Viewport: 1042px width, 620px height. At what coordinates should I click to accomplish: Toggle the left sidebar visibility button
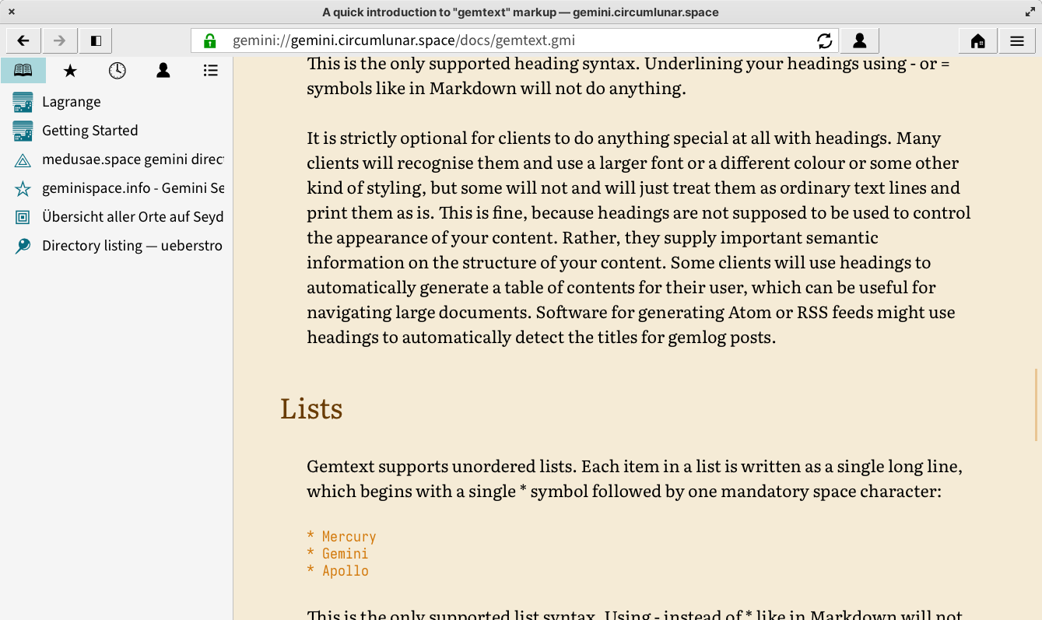click(96, 40)
